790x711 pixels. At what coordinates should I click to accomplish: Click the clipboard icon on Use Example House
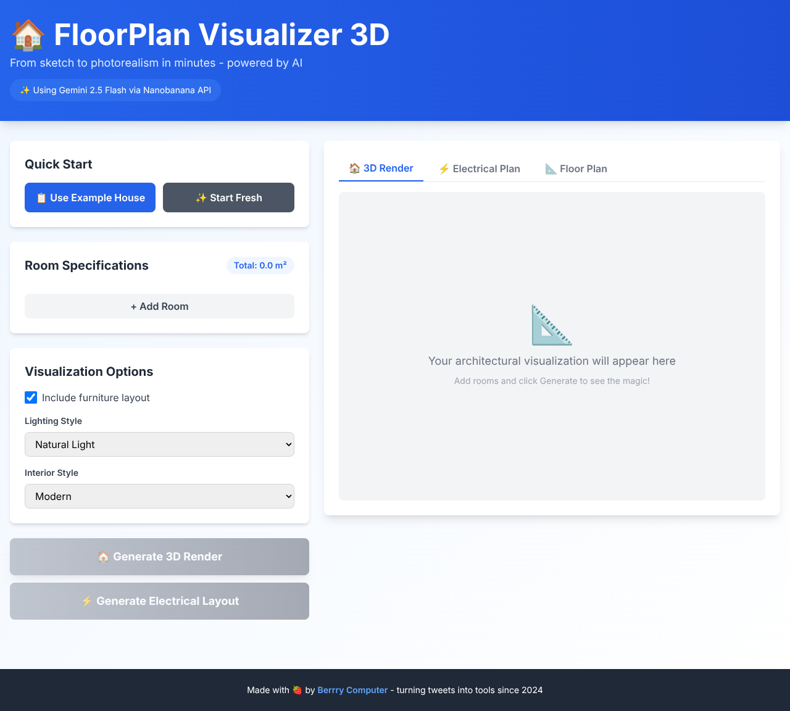click(x=41, y=197)
